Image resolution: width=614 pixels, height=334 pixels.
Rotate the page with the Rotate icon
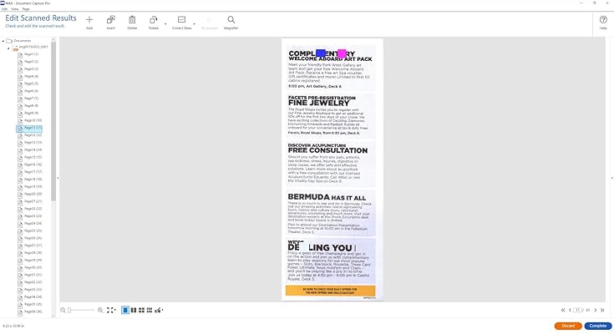click(x=153, y=19)
